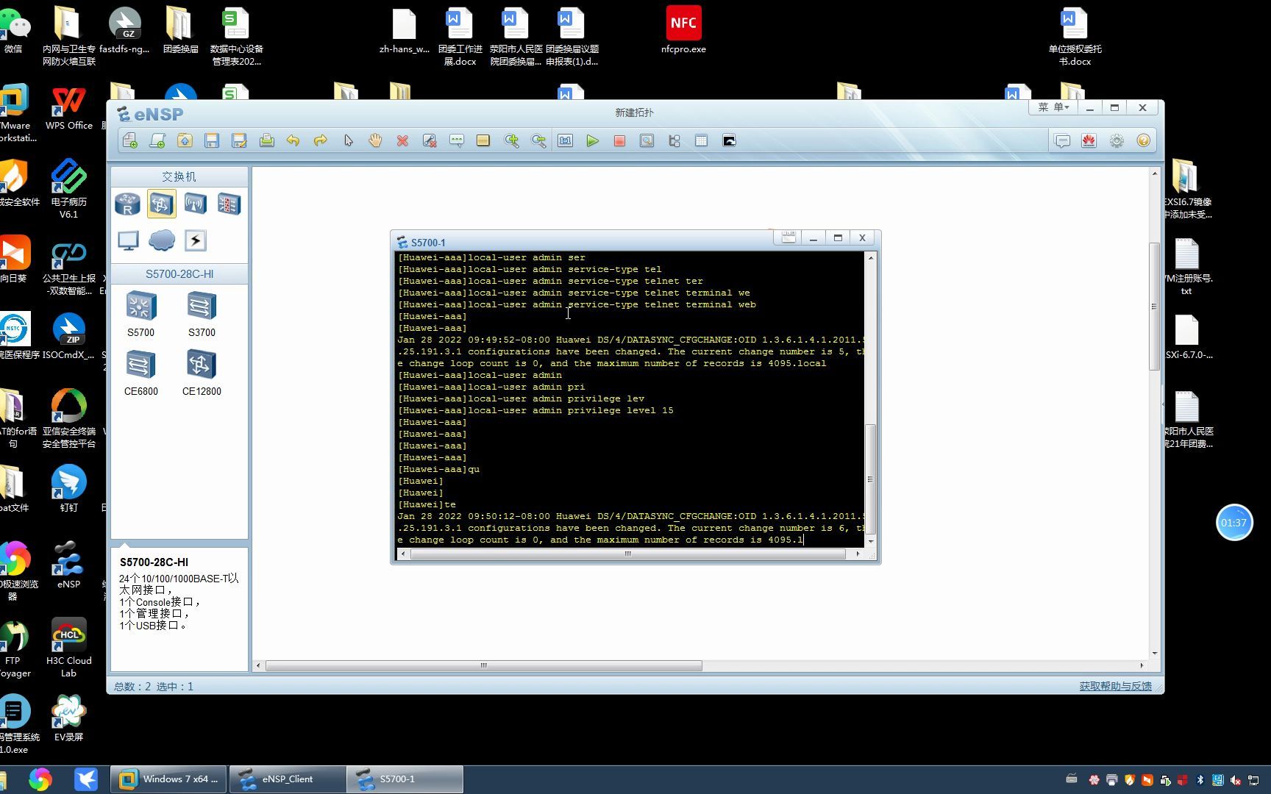Click the Open Topology folder icon
The image size is (1271, 794).
click(185, 140)
